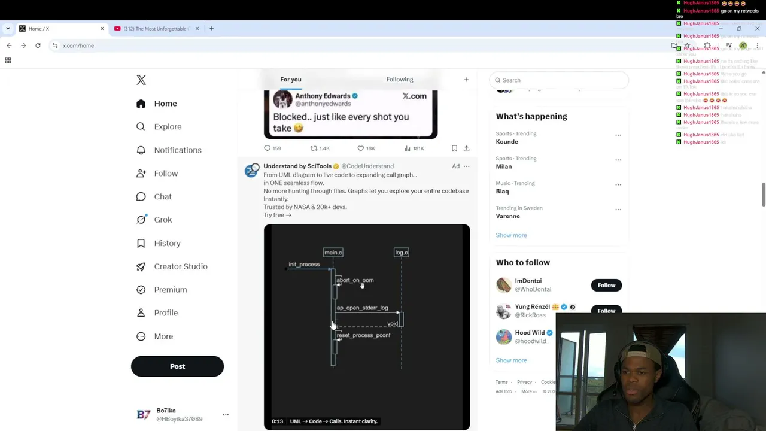Open the Explore page
The width and height of the screenshot is (766, 431).
[x=159, y=127]
